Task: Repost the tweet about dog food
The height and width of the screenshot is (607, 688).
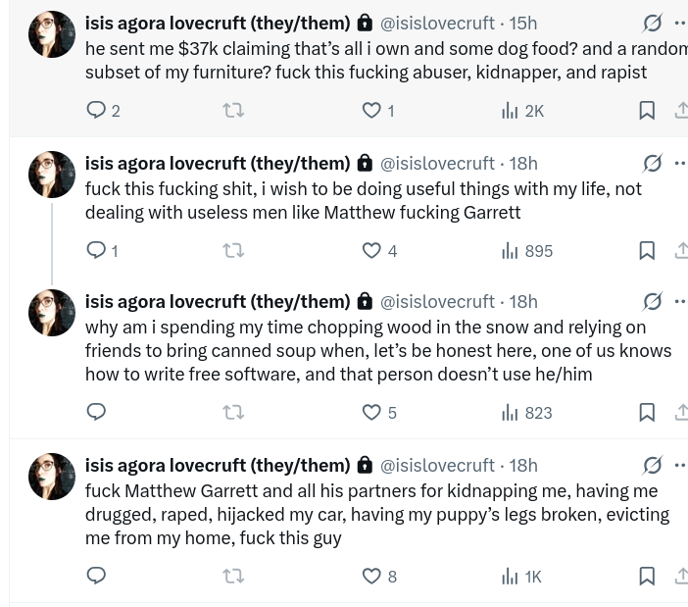Action: coord(233,111)
